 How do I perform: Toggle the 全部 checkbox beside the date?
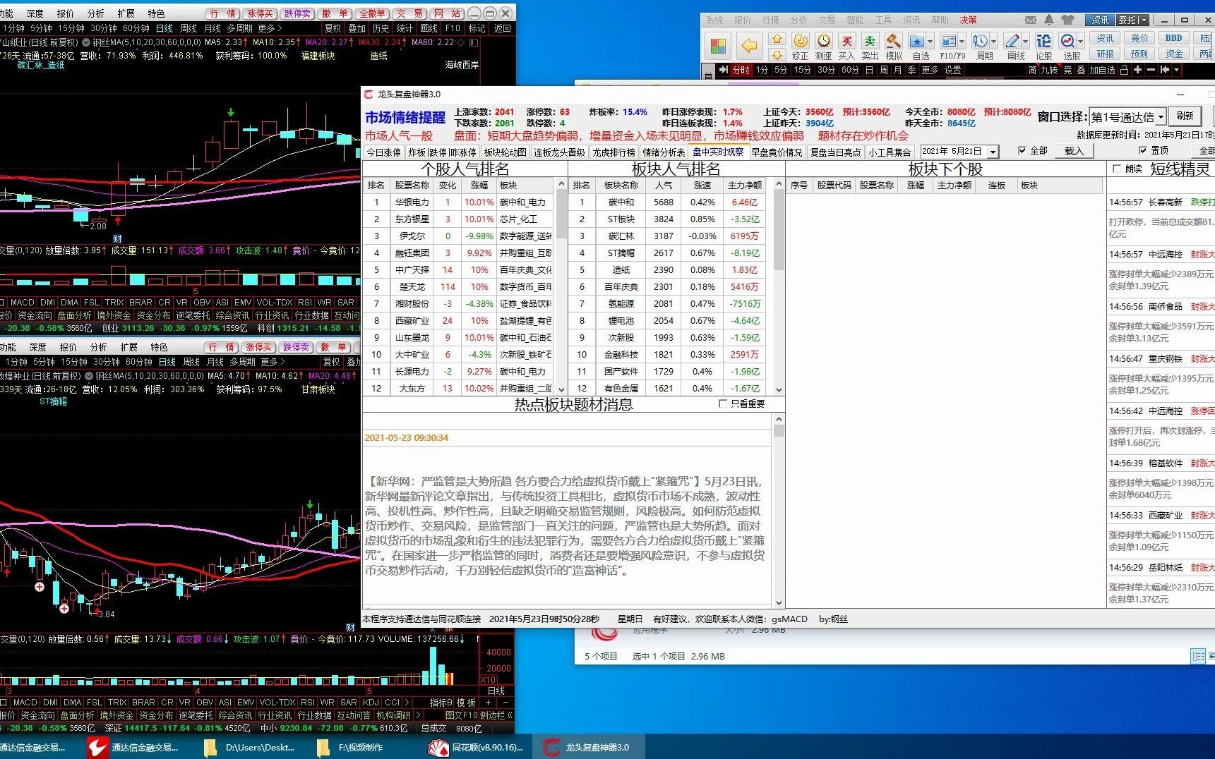click(x=1022, y=150)
